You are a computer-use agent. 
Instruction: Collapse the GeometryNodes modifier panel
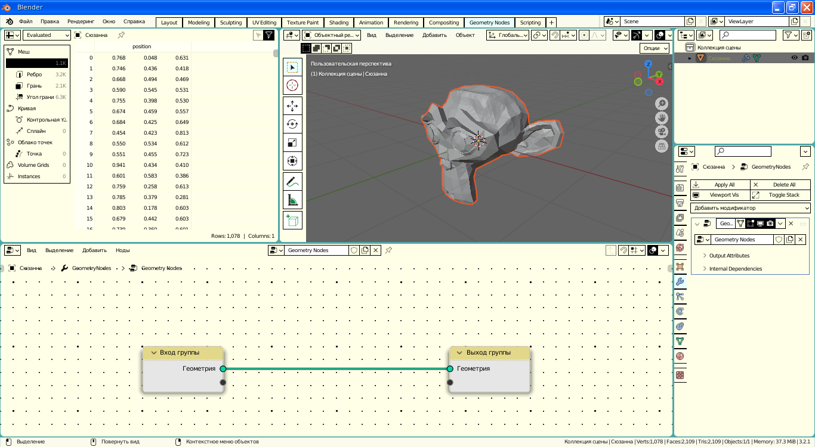[697, 223]
